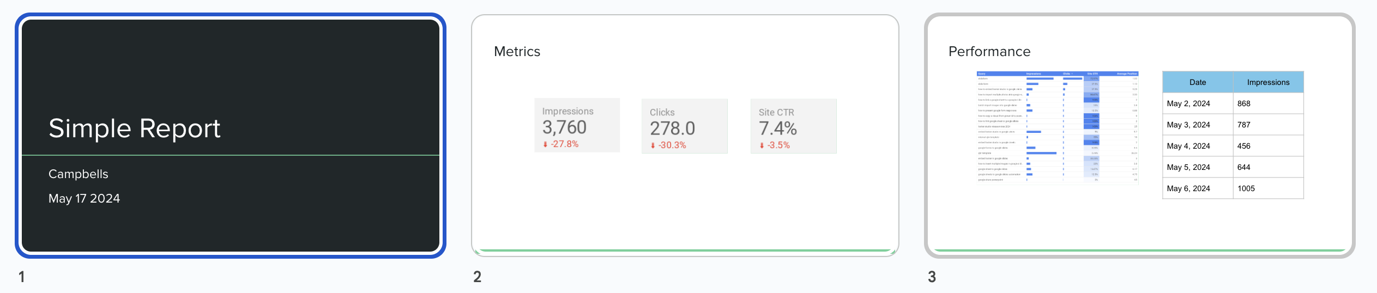Viewport: 1377px width, 293px height.
Task: Click the Date column header
Action: [x=1198, y=82]
